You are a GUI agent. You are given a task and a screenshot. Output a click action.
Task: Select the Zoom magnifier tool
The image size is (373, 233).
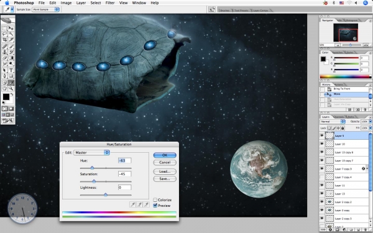tap(11, 88)
